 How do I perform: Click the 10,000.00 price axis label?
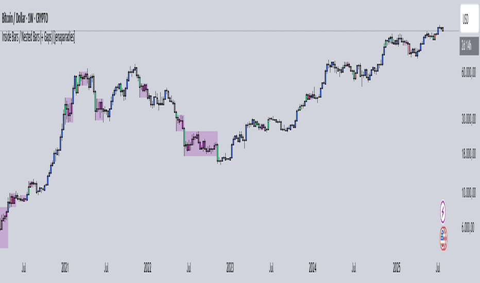[468, 192]
